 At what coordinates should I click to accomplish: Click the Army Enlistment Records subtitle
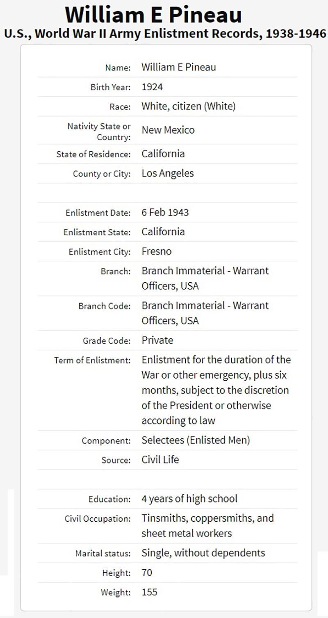pyautogui.click(x=165, y=34)
